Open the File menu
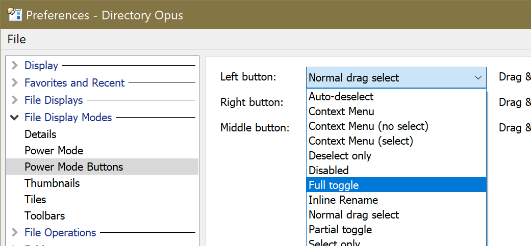 coord(17,40)
